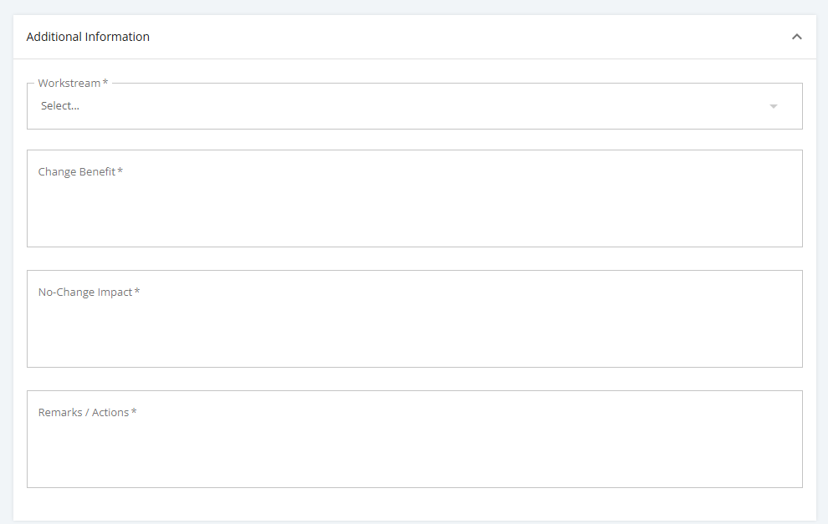Click the required asterisk beside Remarks / Actions

134,412
